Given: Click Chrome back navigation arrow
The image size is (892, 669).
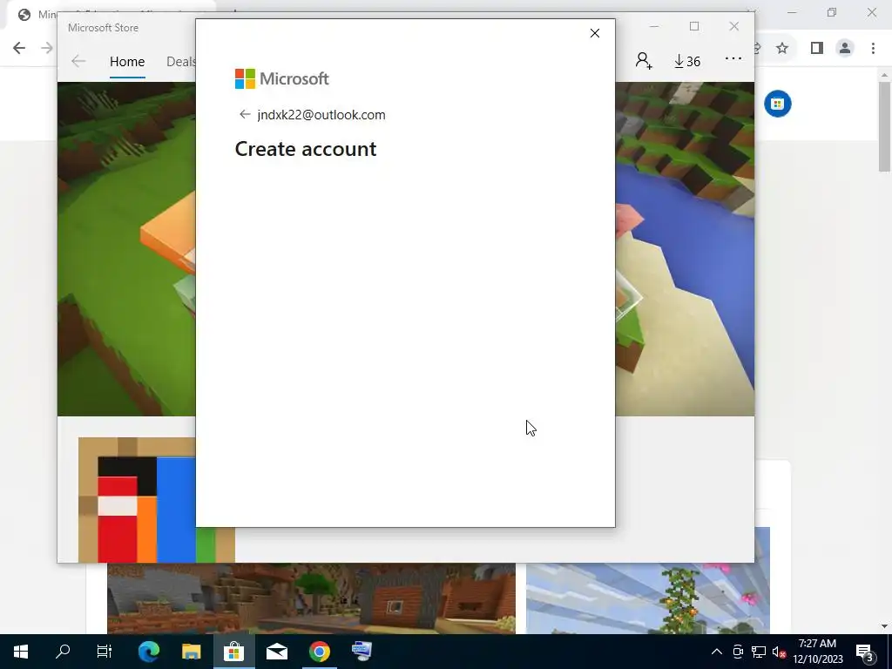Looking at the screenshot, I should 19,48.
